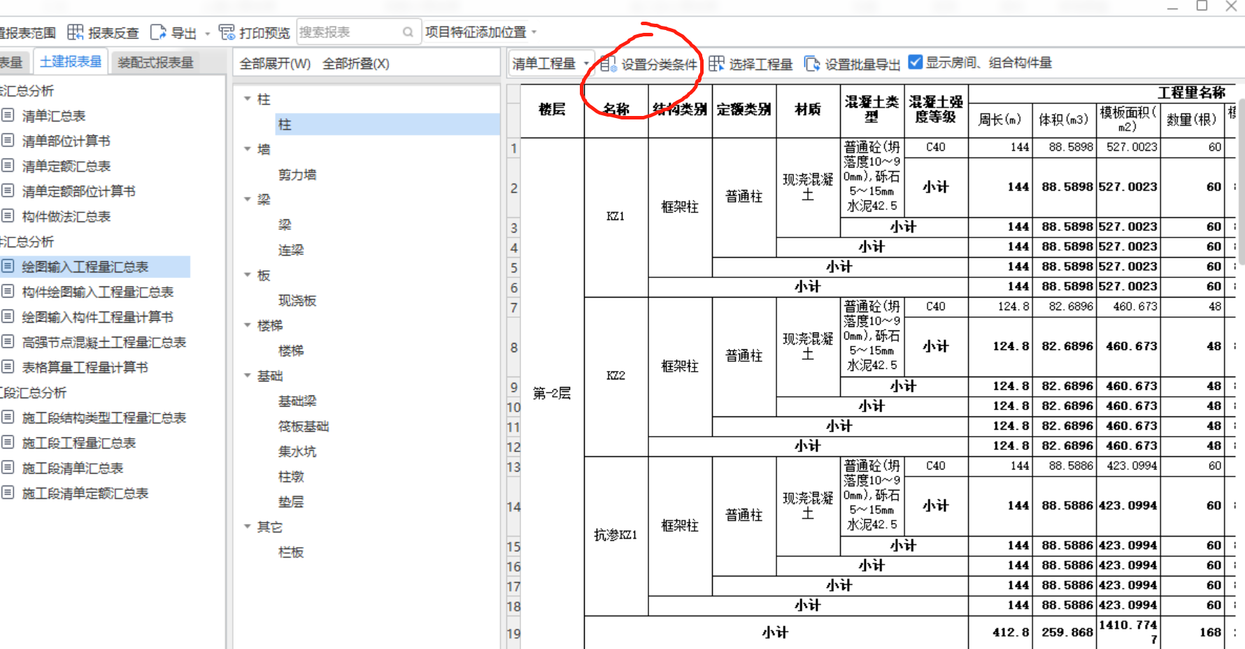
Task: Select 剪力墙 in the component tree
Action: (x=297, y=175)
